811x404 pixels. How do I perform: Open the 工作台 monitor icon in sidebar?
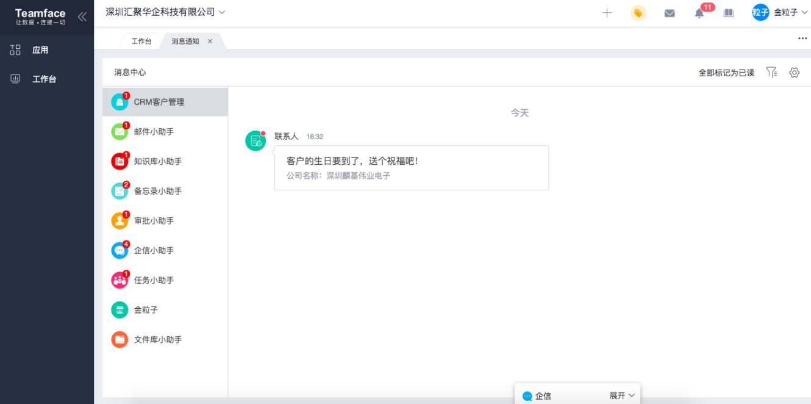coord(15,79)
